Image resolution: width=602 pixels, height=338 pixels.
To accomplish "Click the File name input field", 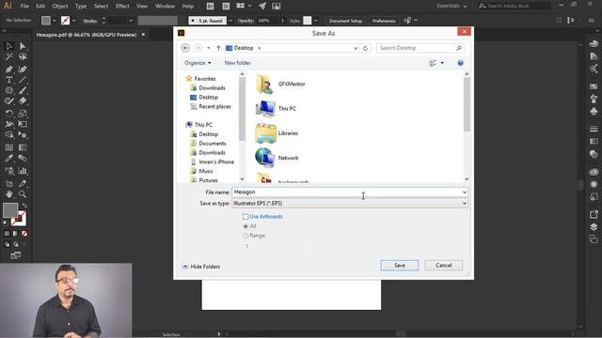I will tap(347, 192).
